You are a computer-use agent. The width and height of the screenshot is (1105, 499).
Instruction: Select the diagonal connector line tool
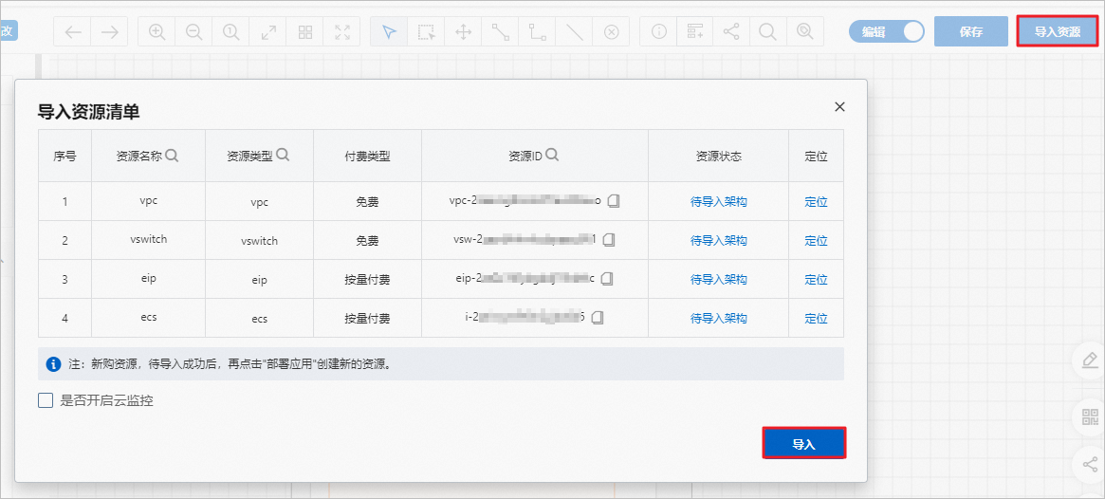coord(501,31)
